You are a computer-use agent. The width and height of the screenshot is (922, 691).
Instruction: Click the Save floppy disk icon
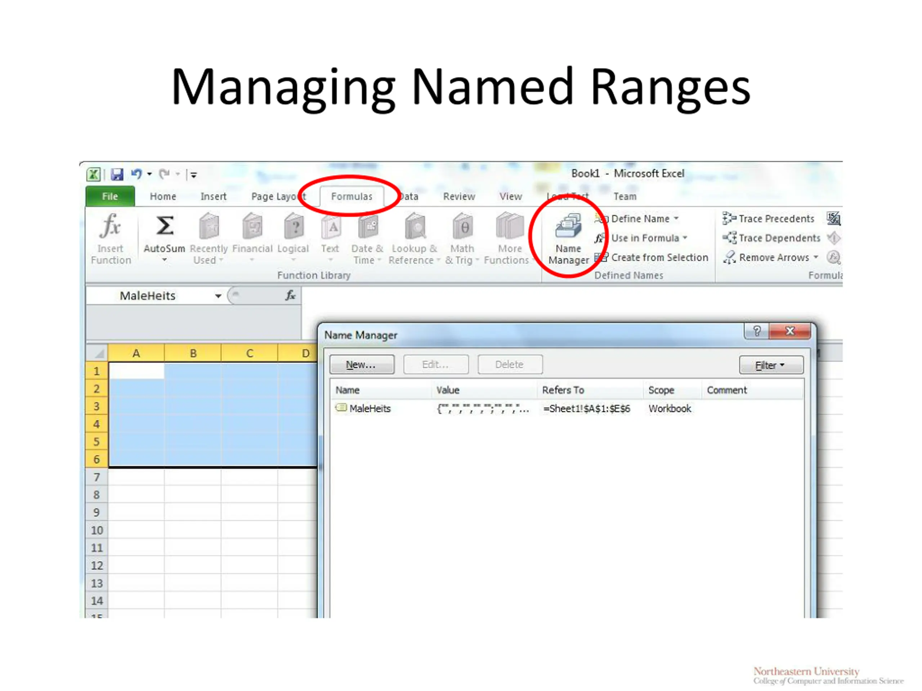pos(117,174)
